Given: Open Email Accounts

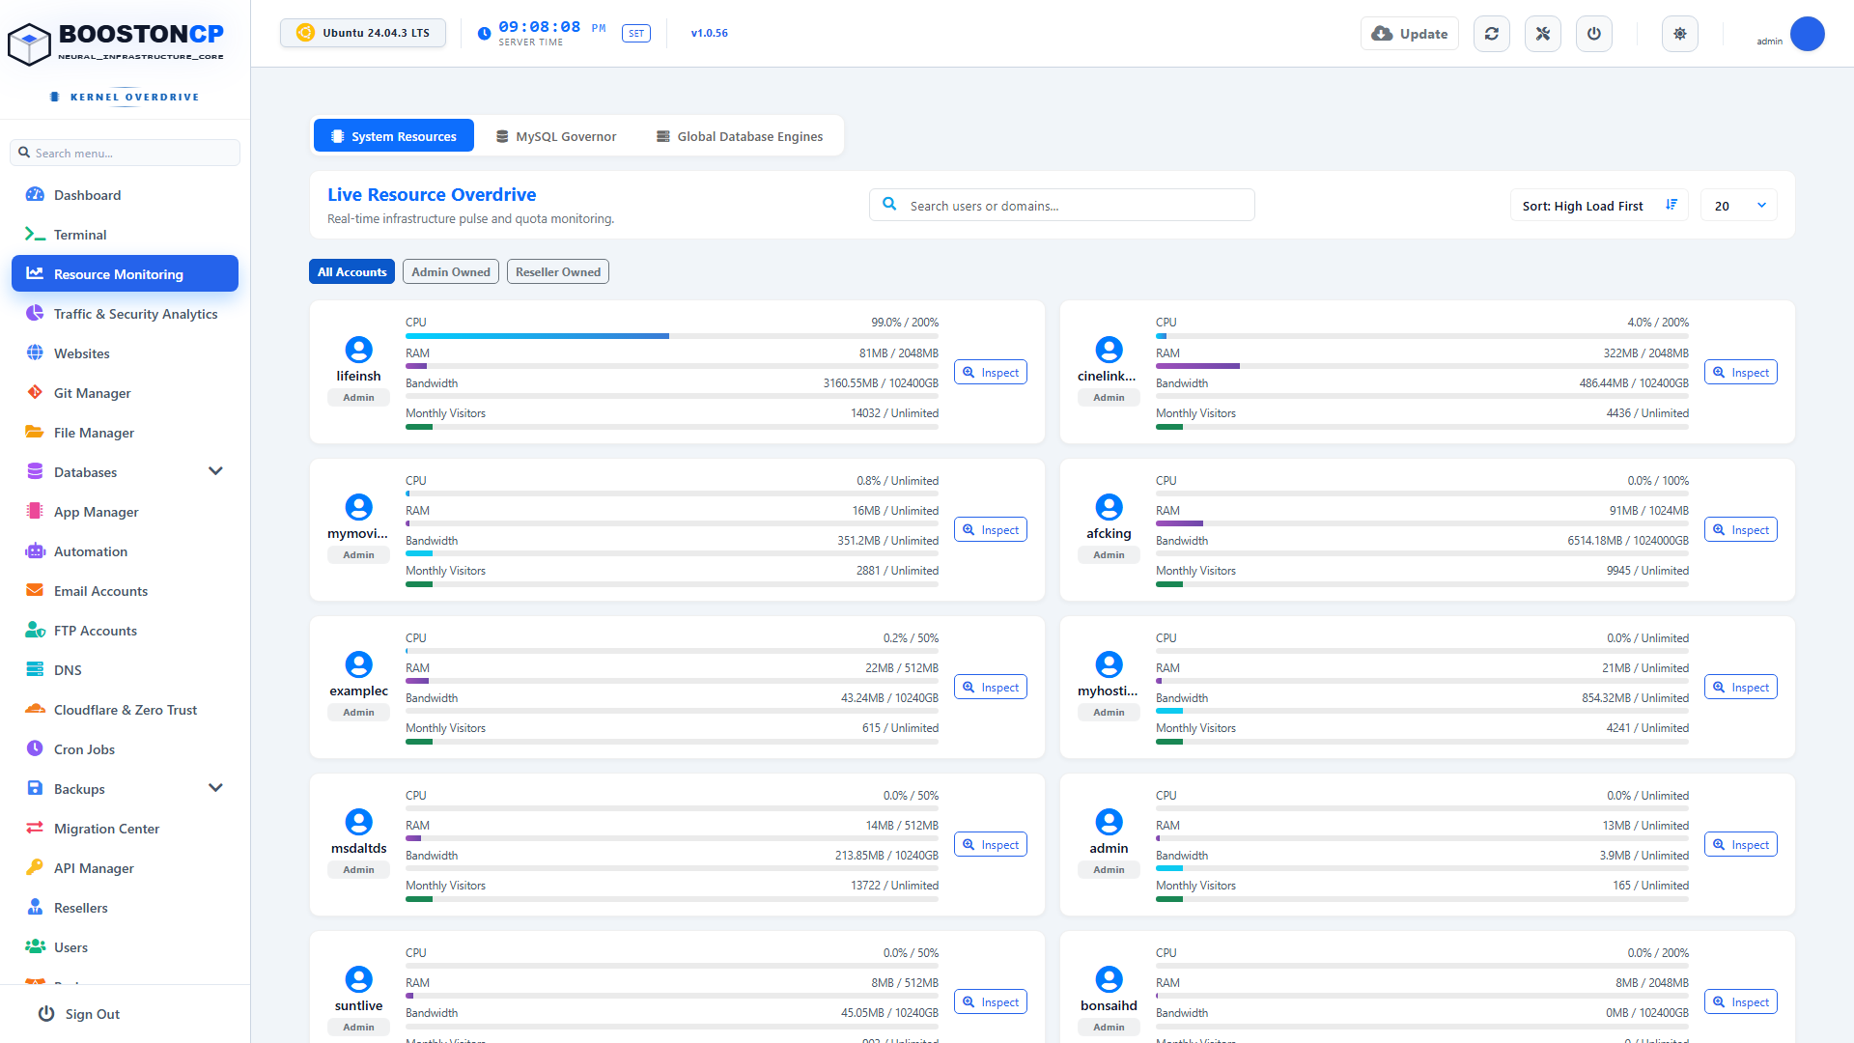Looking at the screenshot, I should pyautogui.click(x=125, y=591).
